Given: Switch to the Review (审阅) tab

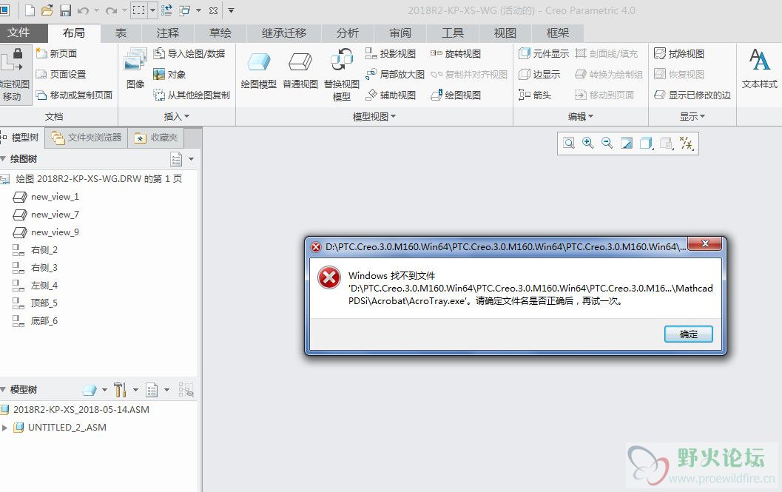Looking at the screenshot, I should click(x=400, y=33).
